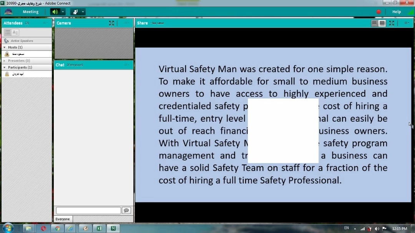The width and height of the screenshot is (415, 233).
Task: Open Share pod options menu
Action: (x=407, y=23)
